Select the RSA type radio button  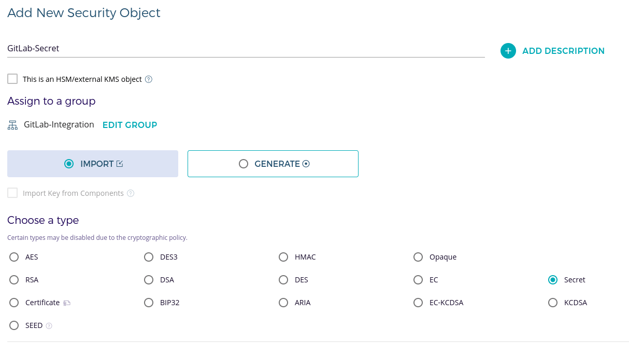pyautogui.click(x=14, y=280)
